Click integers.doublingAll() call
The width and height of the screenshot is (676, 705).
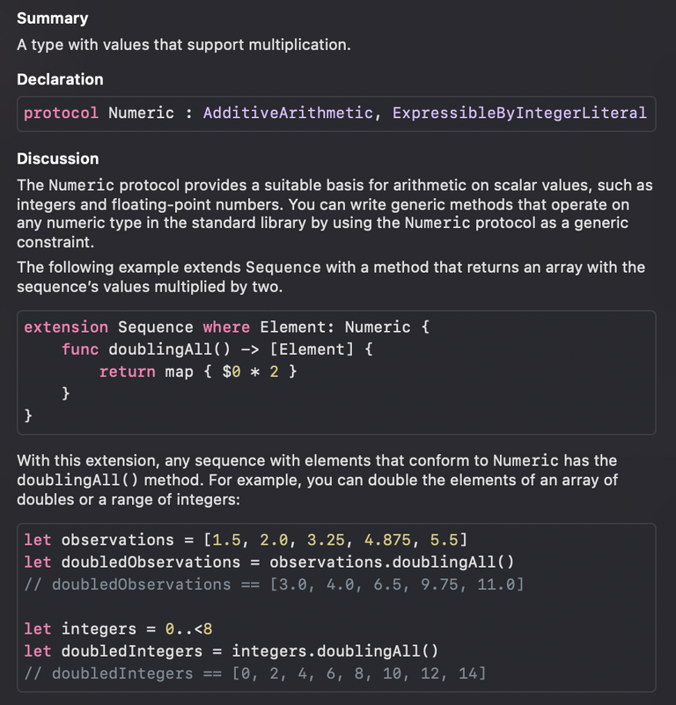tap(334, 651)
